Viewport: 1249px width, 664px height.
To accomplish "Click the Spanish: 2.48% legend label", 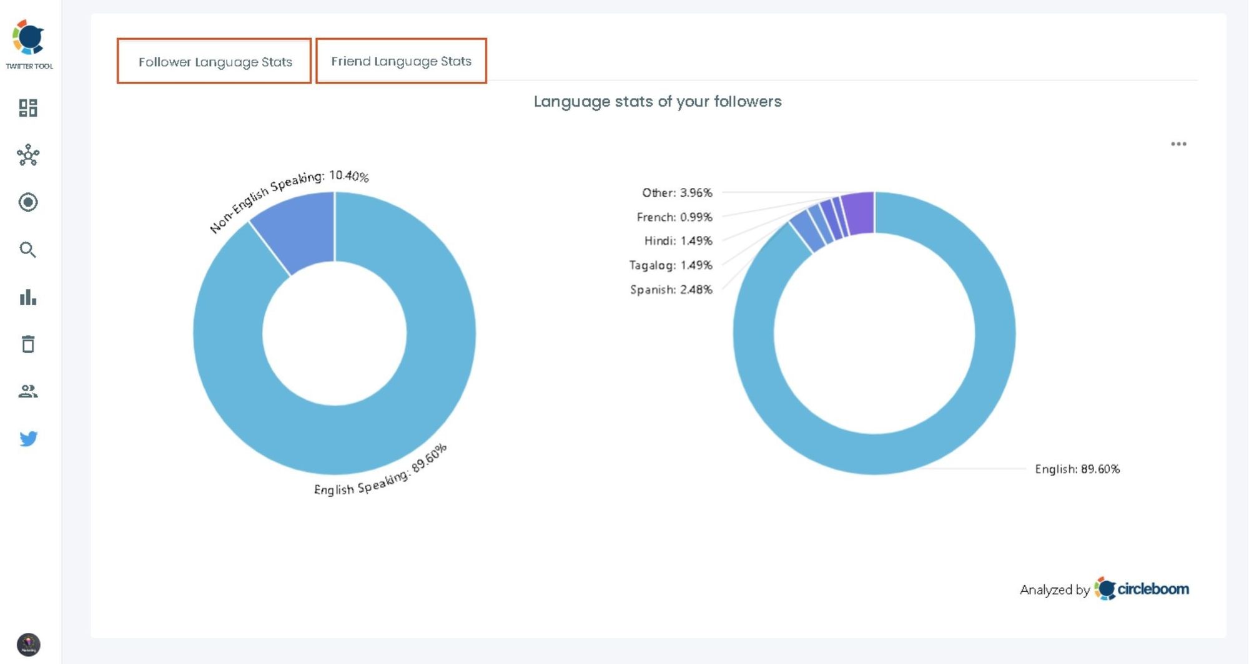I will tap(671, 289).
